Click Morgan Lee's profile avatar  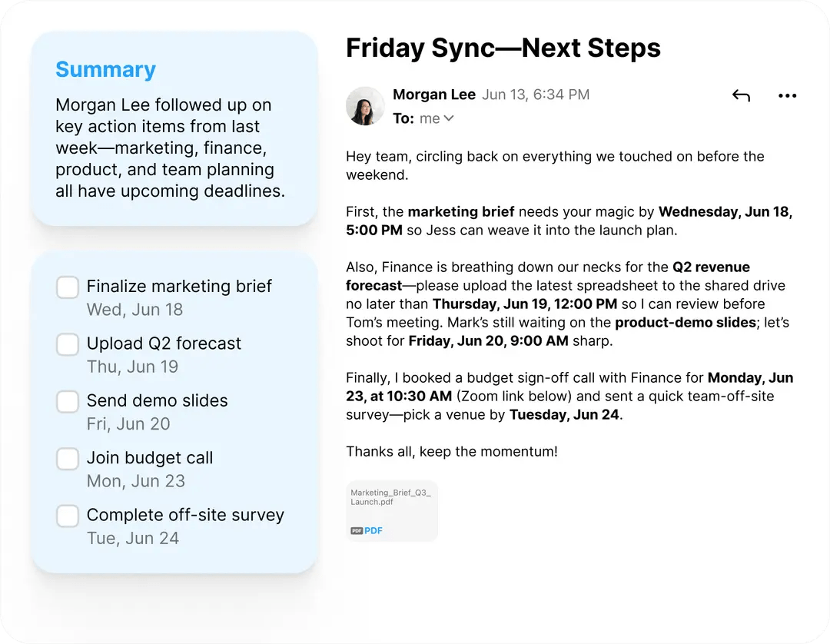point(365,106)
